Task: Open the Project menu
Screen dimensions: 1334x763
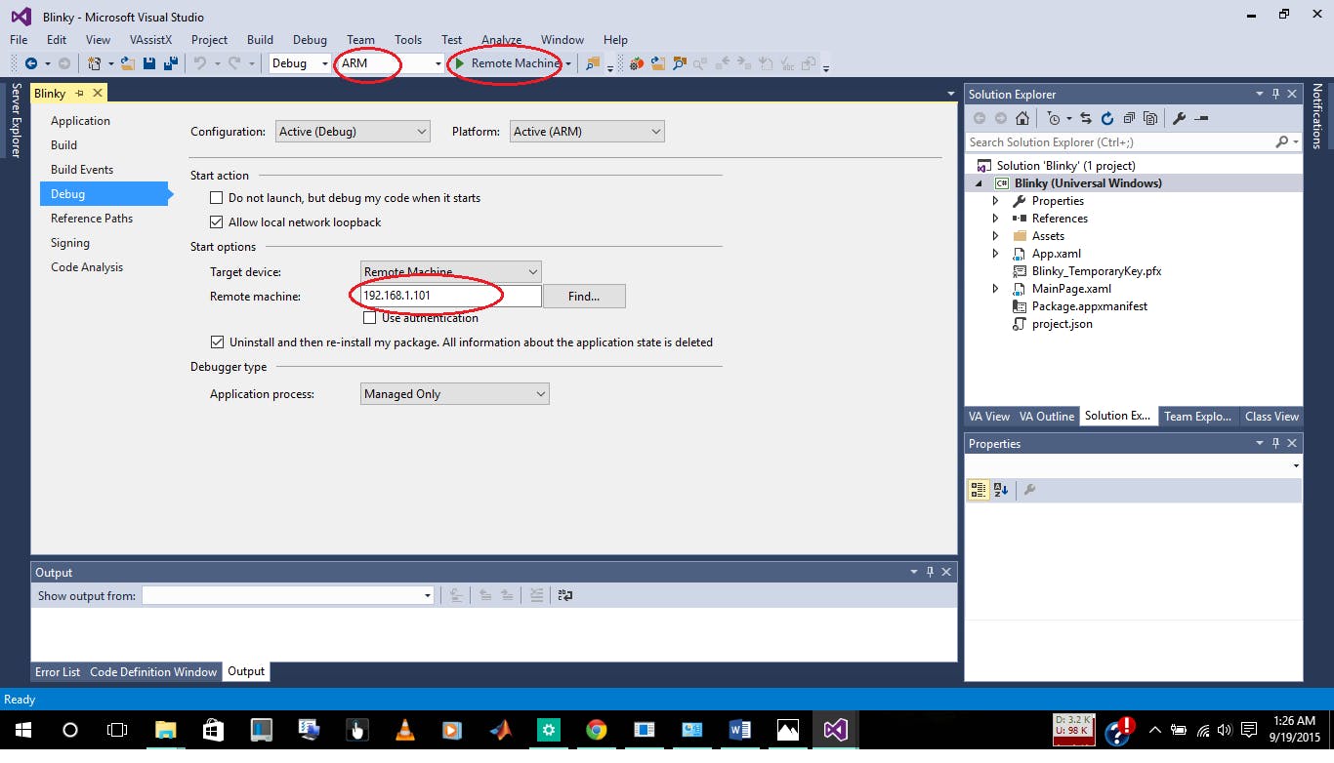Action: pos(209,40)
